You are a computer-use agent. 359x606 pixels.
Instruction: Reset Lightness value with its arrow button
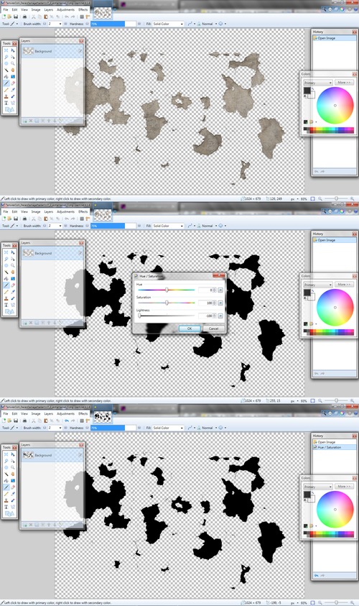click(220, 316)
